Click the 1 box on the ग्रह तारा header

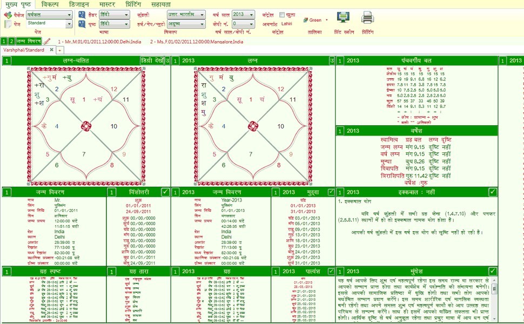click(x=111, y=272)
